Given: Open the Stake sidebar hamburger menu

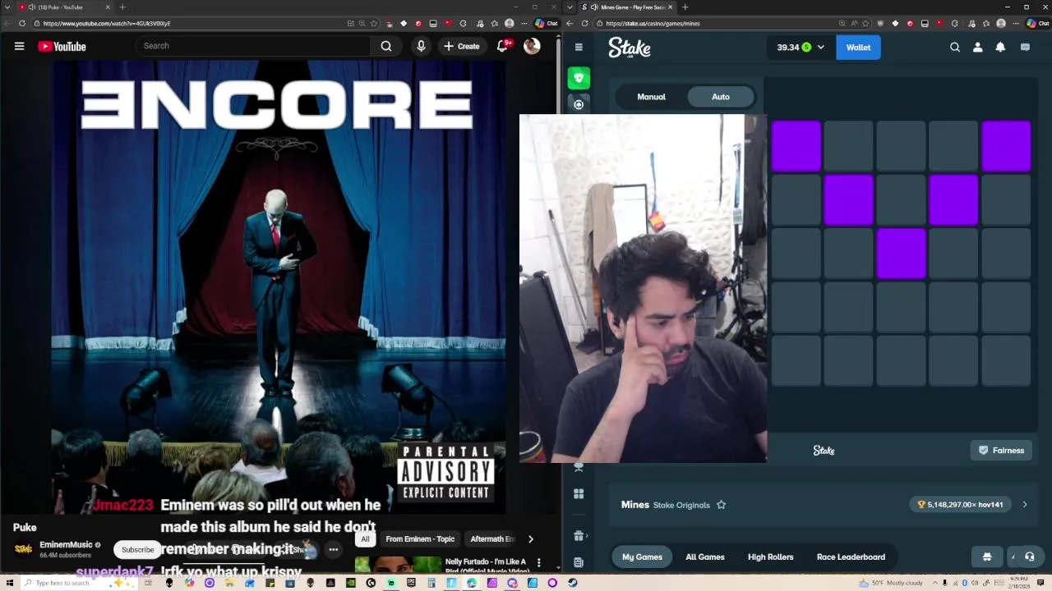Looking at the screenshot, I should click(579, 47).
